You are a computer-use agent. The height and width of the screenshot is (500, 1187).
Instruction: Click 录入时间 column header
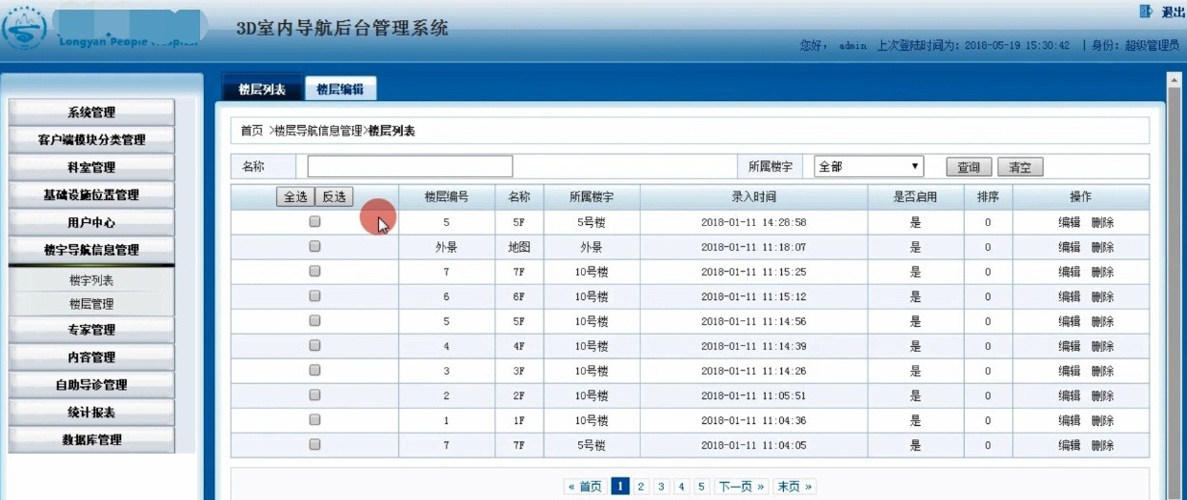(753, 197)
